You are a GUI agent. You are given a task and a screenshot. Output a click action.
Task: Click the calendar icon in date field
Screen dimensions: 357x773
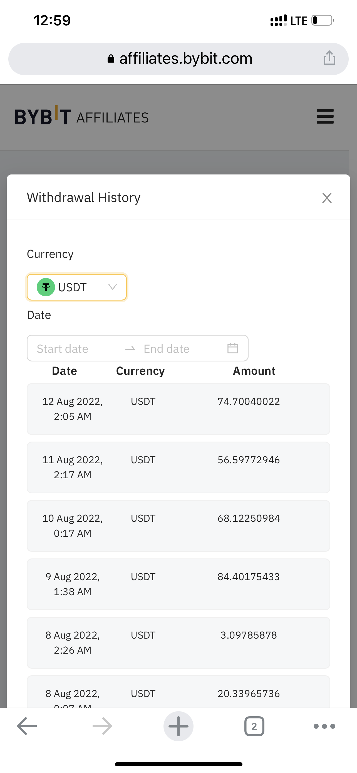coord(233,348)
